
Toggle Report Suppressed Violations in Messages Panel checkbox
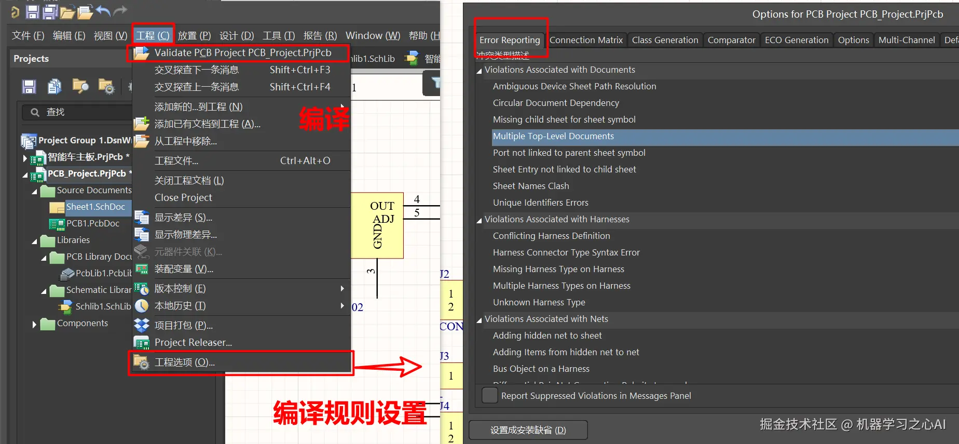[x=489, y=396]
